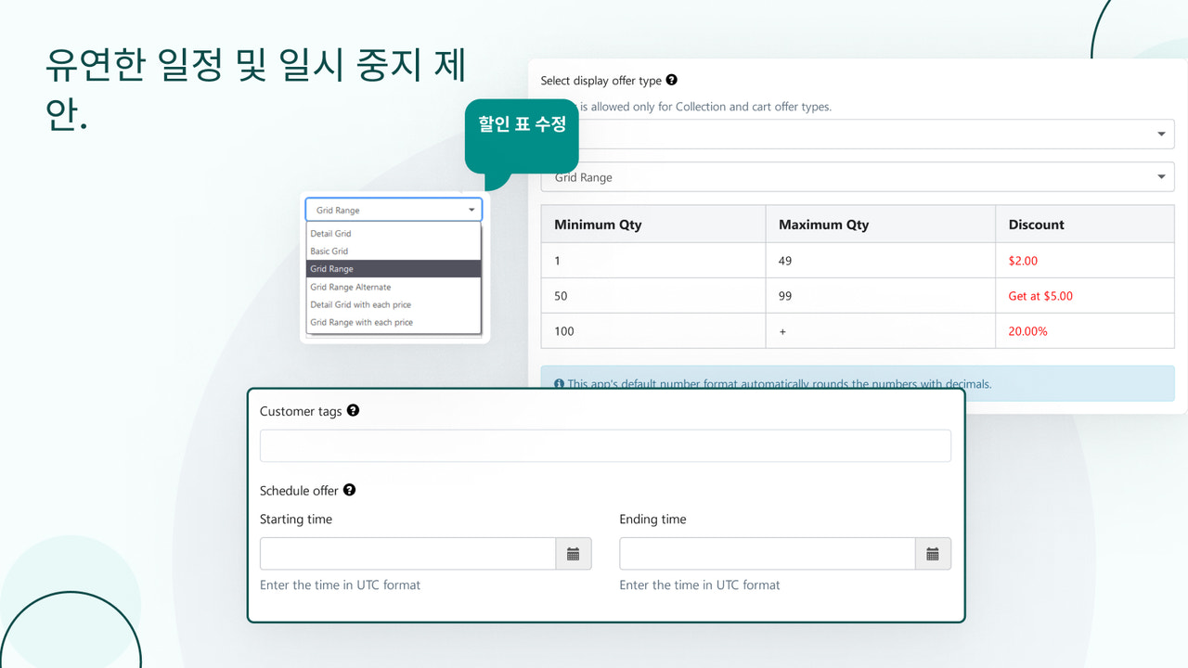Click the help icon next to Customer tags
This screenshot has height=668, width=1188.
353,411
